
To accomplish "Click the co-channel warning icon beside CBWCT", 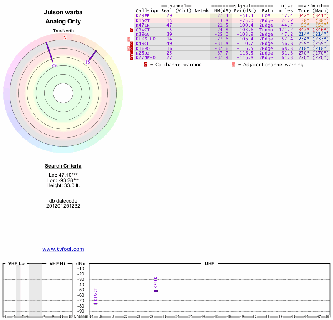I will (x=132, y=30).
